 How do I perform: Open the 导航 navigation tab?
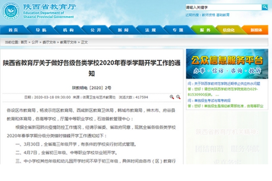[x=41, y=30]
